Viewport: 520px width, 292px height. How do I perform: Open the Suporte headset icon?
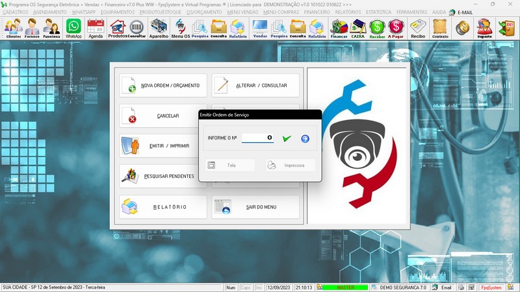484,28
